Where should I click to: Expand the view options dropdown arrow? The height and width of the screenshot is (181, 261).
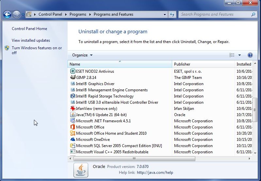tap(239, 55)
